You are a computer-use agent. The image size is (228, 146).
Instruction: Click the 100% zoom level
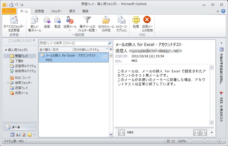tap(182, 141)
